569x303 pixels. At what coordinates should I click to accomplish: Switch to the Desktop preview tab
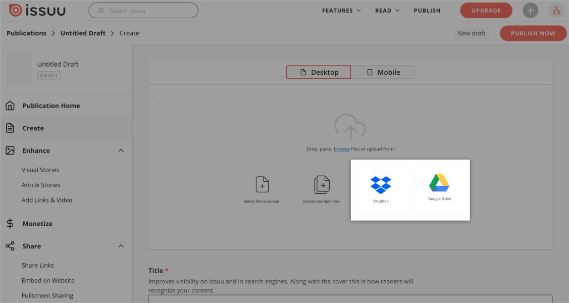(x=318, y=72)
